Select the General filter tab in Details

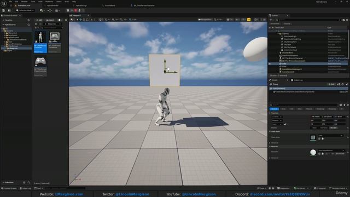[274, 109]
